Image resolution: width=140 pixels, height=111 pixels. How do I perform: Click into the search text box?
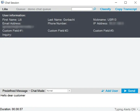[82, 9]
